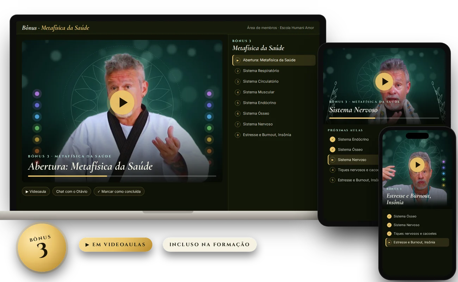
Task: Click the Abertura: Metafísica da Saúde video title
Action: click(x=91, y=166)
